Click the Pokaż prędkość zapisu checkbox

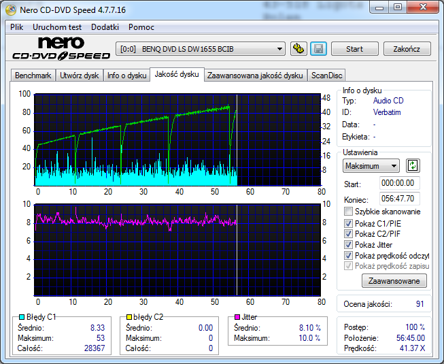click(348, 266)
